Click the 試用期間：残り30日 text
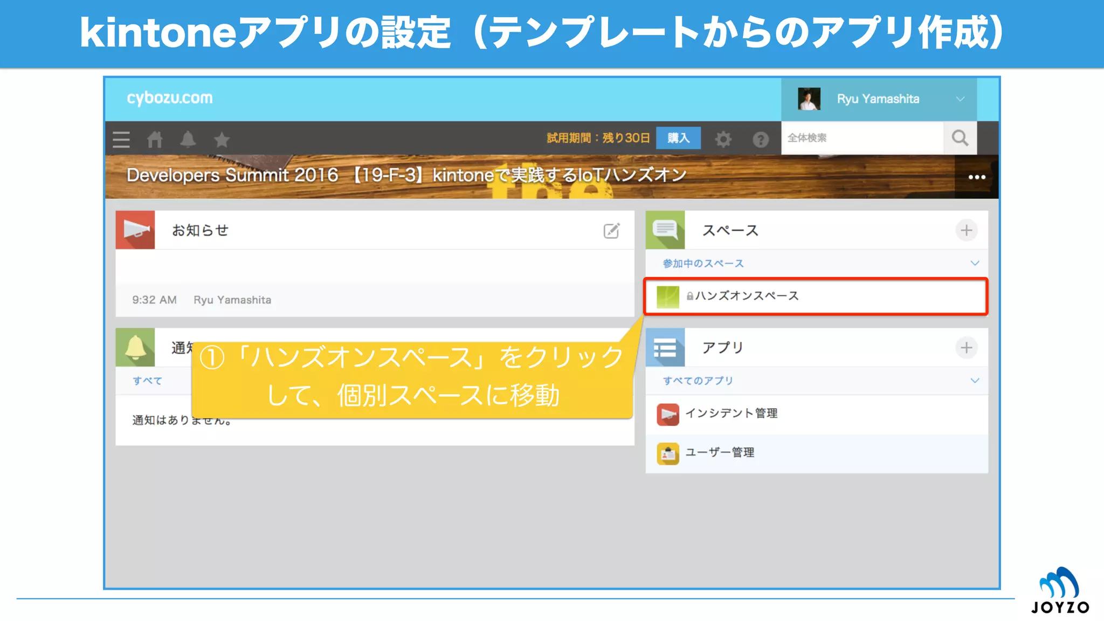 [x=598, y=138]
